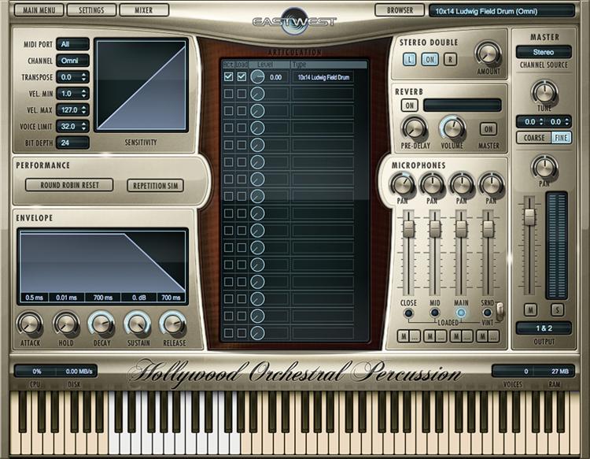Click the Master Tune knob
The height and width of the screenshot is (459, 590).
coord(544,91)
